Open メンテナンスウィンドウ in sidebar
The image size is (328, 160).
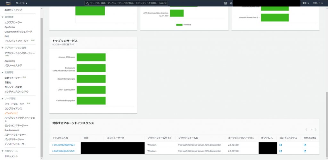pyautogui.click(x=17, y=92)
